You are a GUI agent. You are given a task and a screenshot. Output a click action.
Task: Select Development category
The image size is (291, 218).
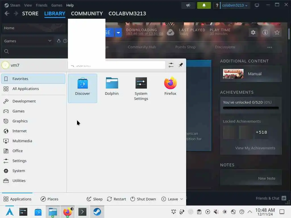pyautogui.click(x=33, y=101)
